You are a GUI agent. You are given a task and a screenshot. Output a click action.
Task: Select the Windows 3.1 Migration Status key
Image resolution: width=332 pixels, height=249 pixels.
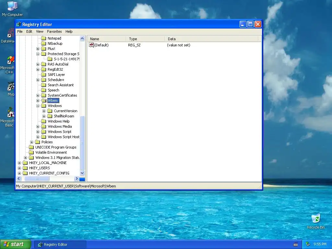tap(57, 158)
